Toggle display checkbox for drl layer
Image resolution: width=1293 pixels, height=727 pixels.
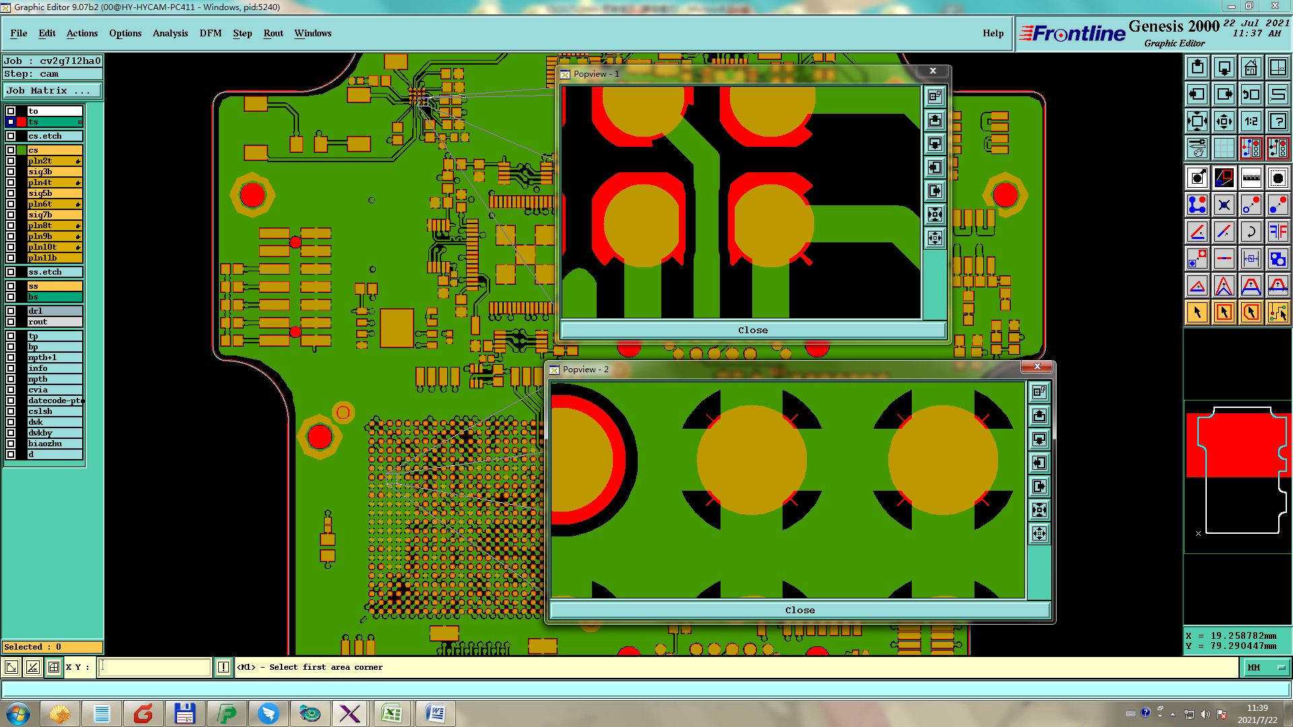[x=11, y=311]
